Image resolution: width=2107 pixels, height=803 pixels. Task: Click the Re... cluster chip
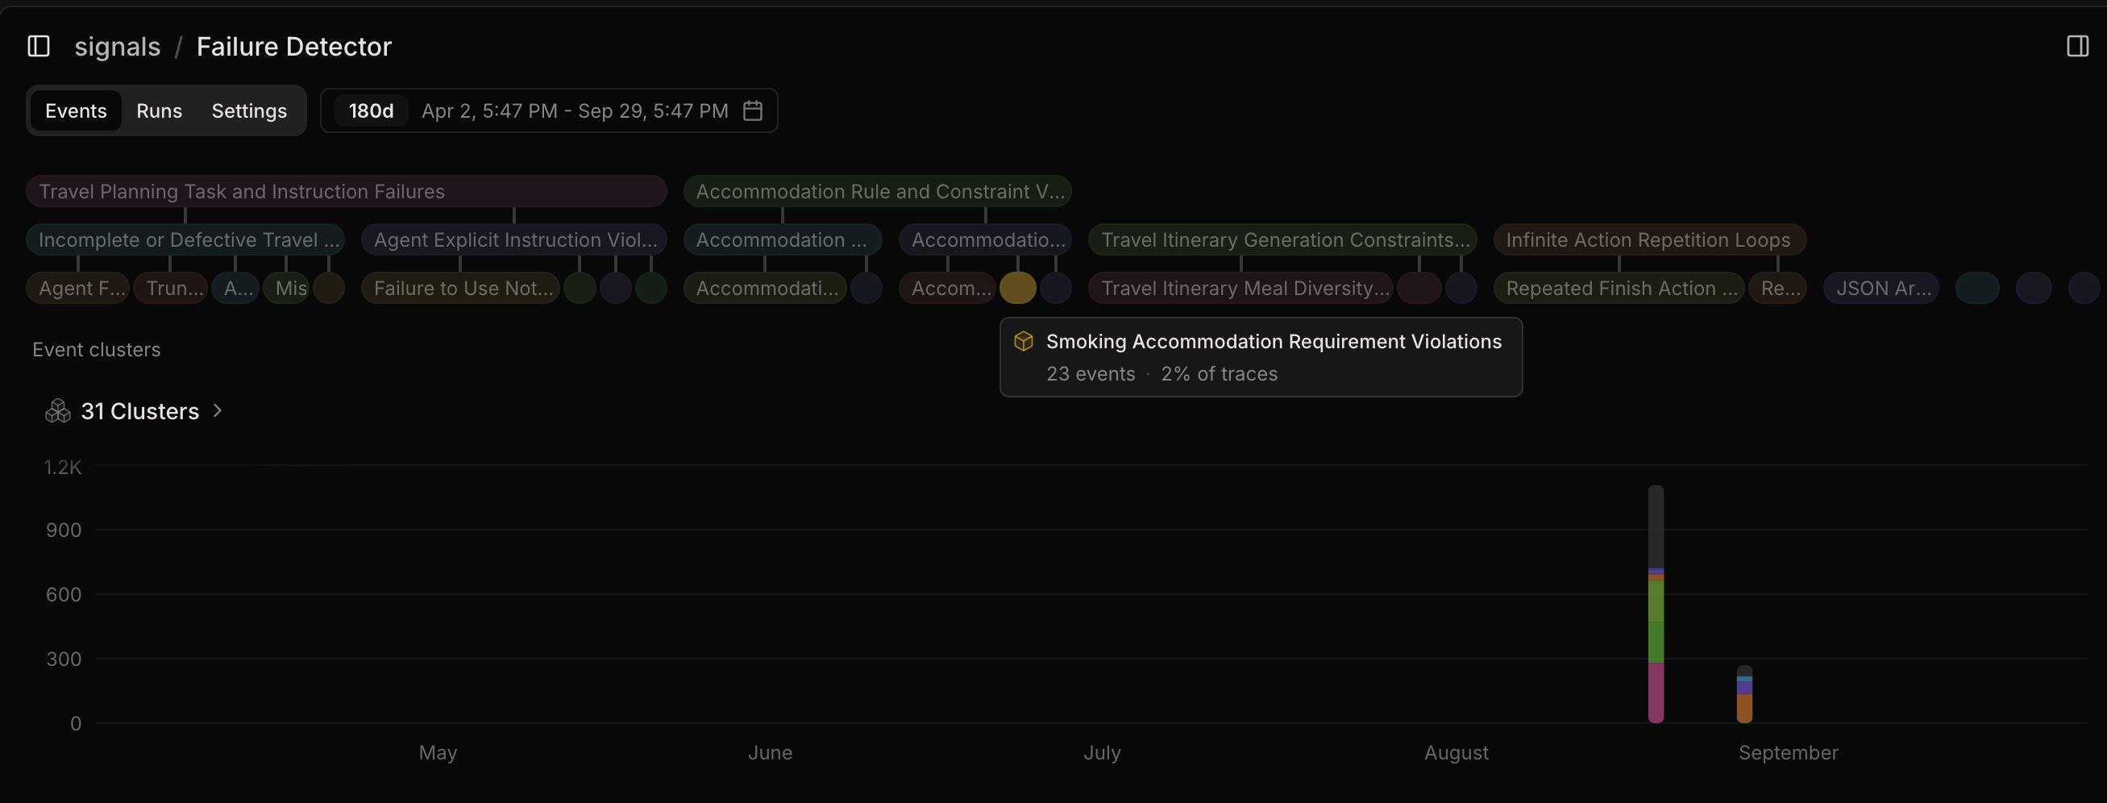pyautogui.click(x=1777, y=288)
